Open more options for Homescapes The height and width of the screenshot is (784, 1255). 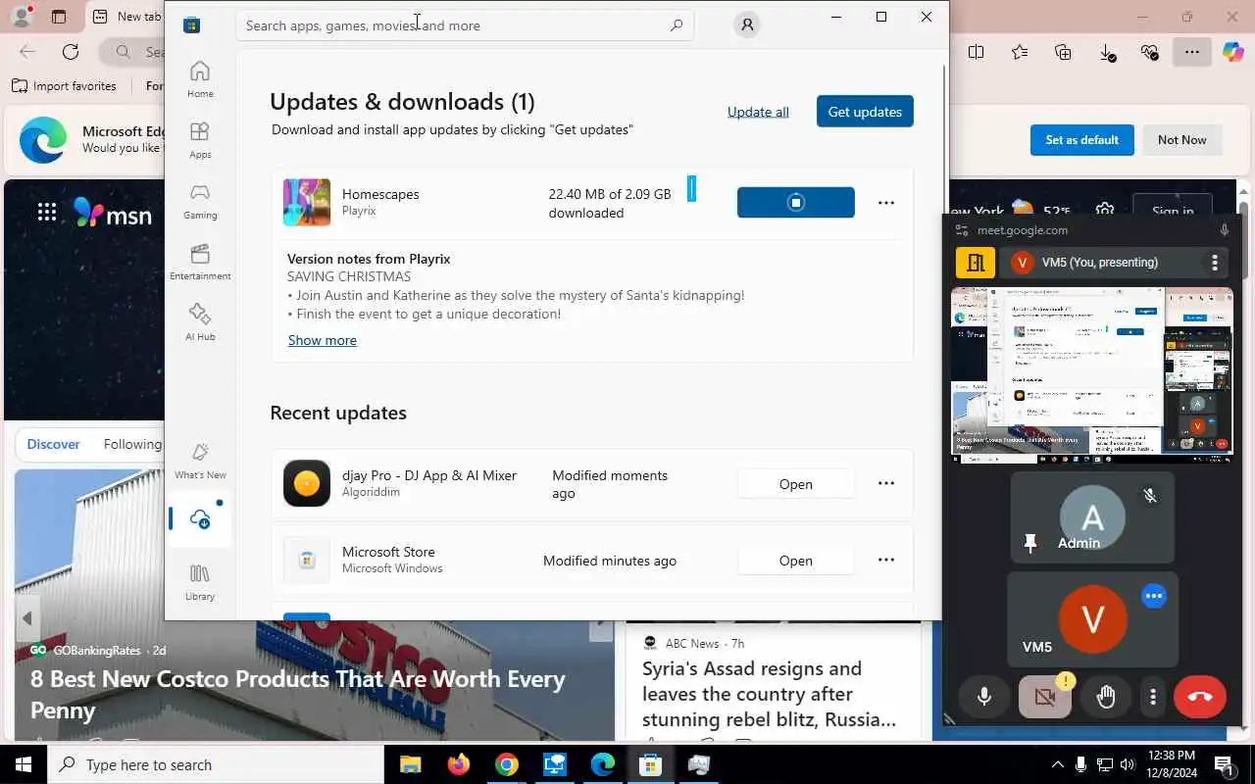pos(886,203)
